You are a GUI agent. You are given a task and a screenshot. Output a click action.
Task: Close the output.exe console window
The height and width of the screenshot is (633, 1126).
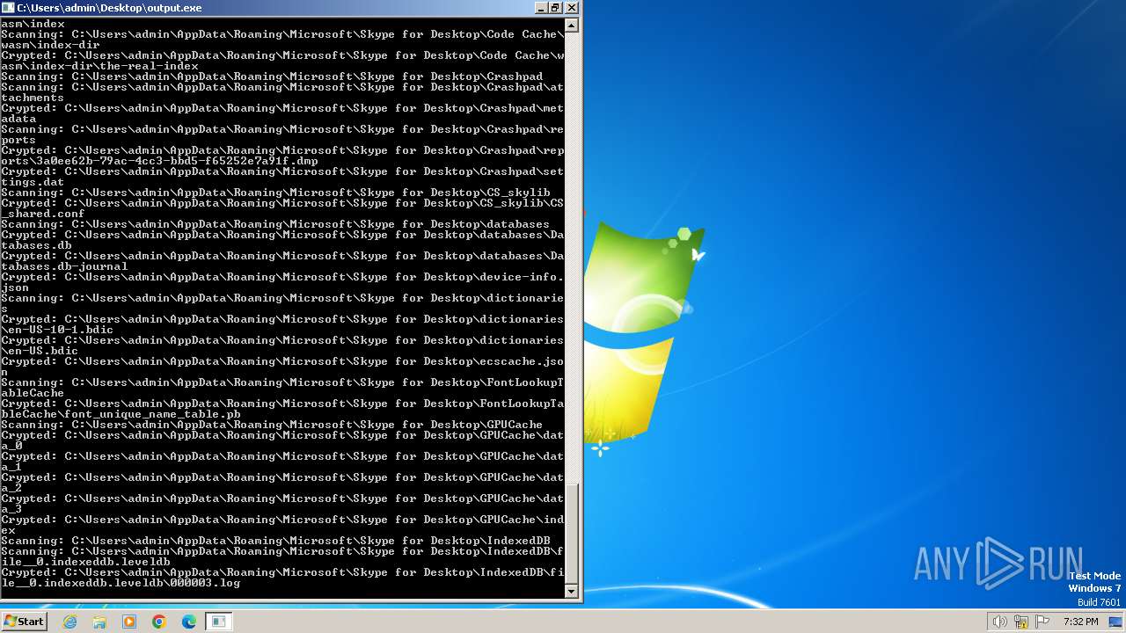(572, 8)
